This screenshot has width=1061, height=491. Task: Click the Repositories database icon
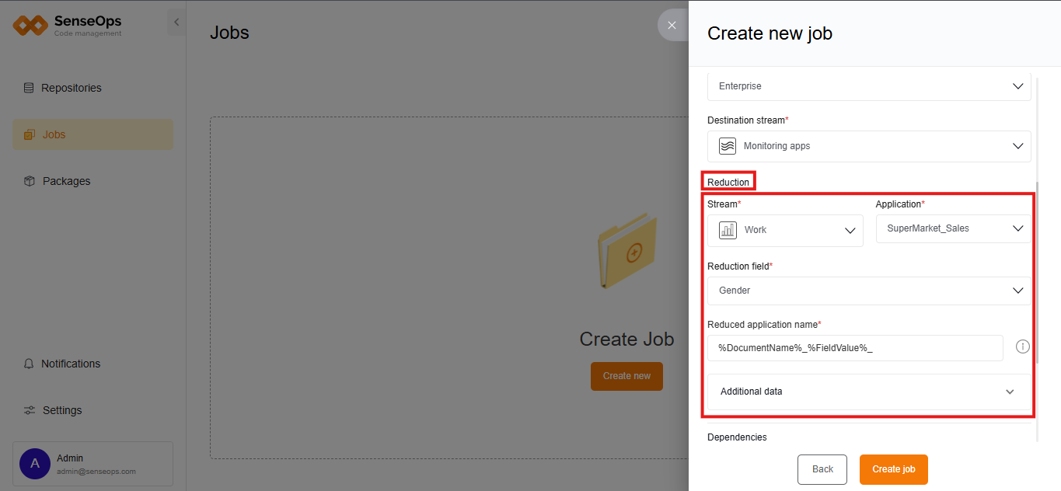29,88
